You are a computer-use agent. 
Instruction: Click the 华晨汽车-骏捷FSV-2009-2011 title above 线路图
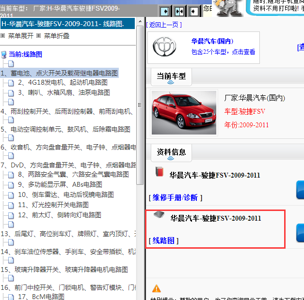point(216,218)
